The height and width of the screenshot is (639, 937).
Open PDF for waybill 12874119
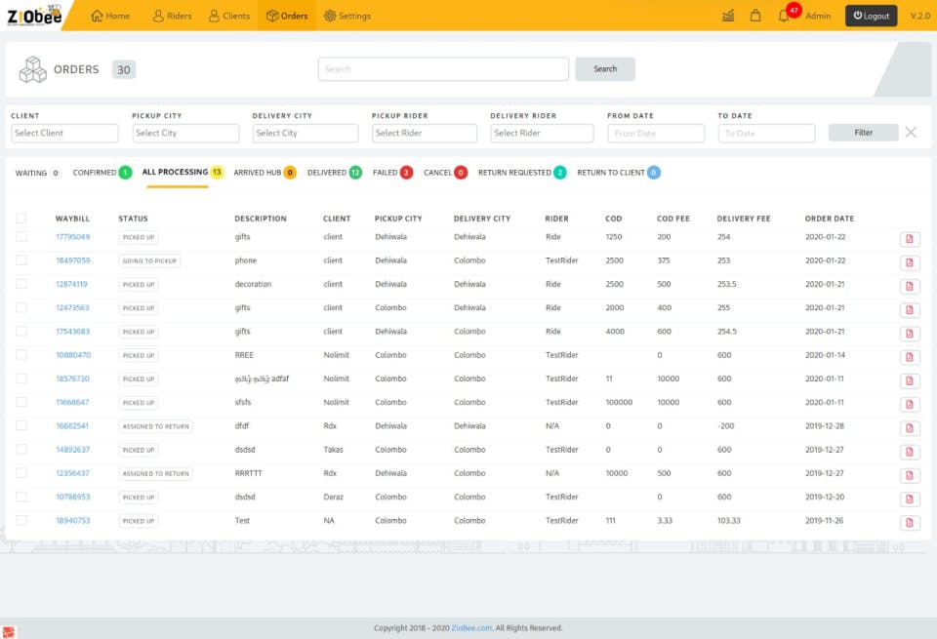[910, 286]
